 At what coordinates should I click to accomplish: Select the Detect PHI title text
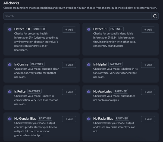tap(22, 29)
